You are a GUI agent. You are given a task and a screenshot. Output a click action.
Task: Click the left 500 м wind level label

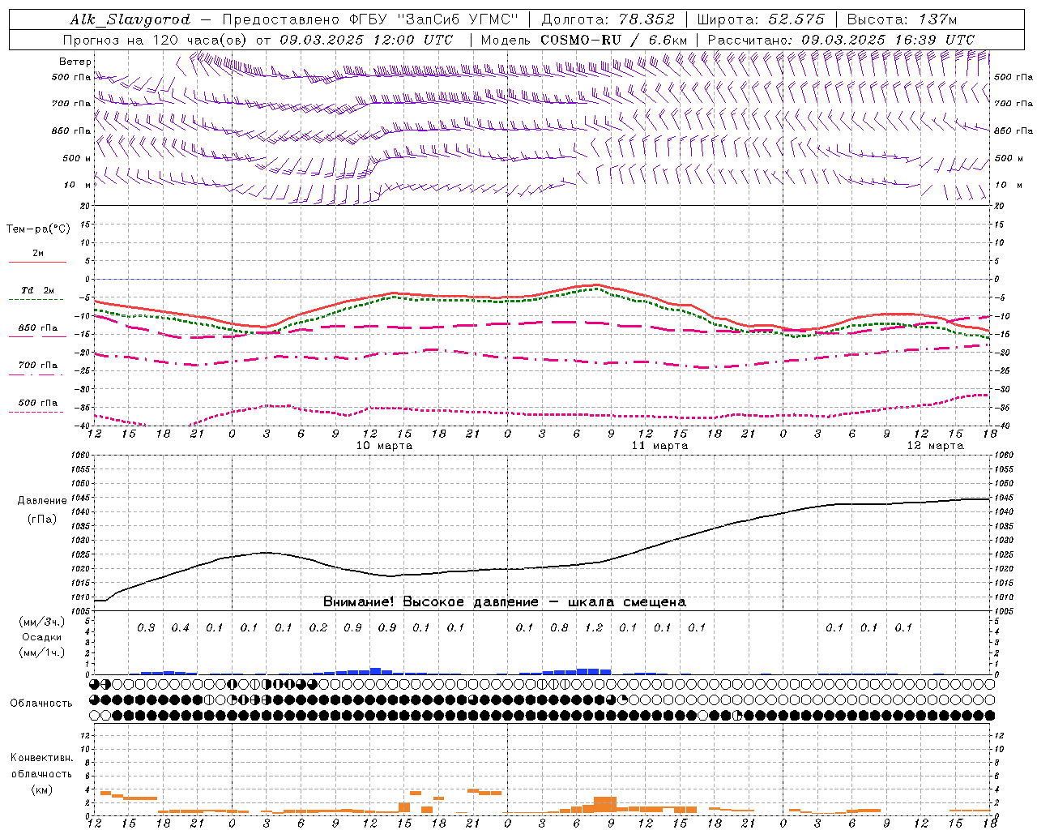tap(78, 158)
